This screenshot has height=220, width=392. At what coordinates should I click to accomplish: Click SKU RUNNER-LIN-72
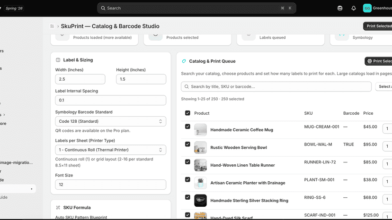pyautogui.click(x=320, y=162)
